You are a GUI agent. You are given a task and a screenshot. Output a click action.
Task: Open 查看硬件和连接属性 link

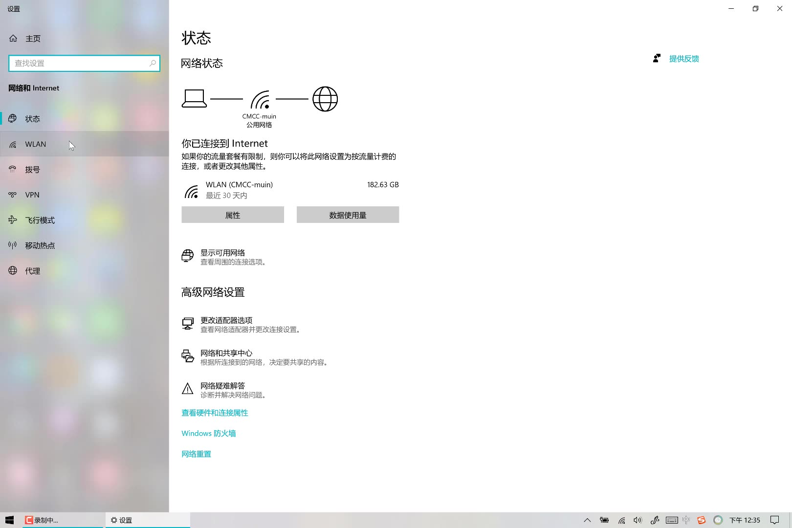tap(215, 413)
